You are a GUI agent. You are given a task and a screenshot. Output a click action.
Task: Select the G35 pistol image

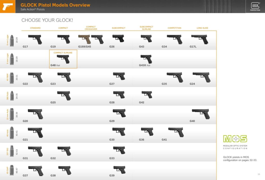[175, 77]
